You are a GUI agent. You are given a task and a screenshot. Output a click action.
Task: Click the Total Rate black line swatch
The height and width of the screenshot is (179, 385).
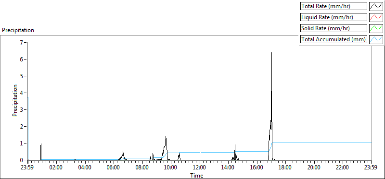pyautogui.click(x=376, y=6)
